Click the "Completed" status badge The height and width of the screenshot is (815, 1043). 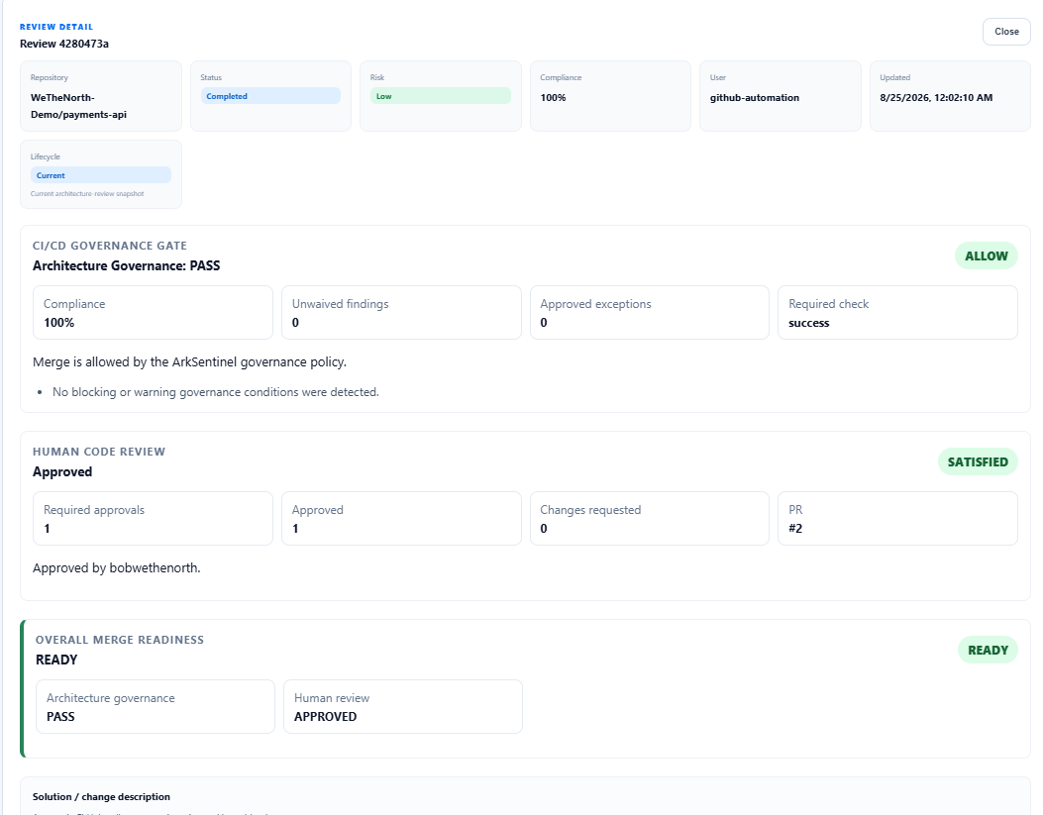pyautogui.click(x=270, y=96)
